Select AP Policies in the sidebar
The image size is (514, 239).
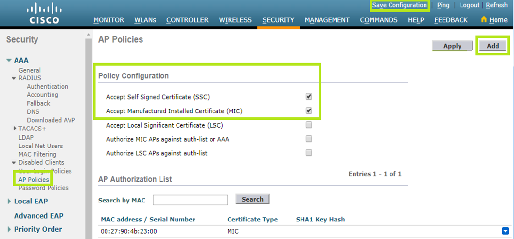[34, 180]
